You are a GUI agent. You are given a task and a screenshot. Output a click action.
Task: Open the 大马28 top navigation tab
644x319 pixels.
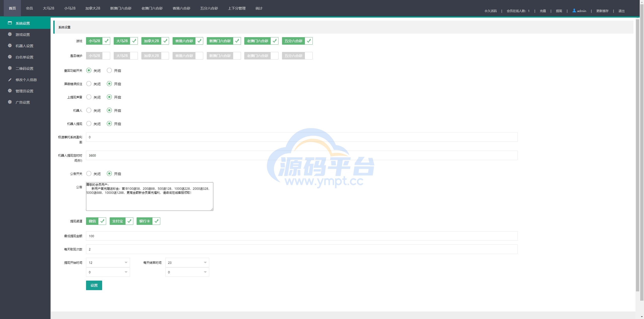pyautogui.click(x=49, y=8)
